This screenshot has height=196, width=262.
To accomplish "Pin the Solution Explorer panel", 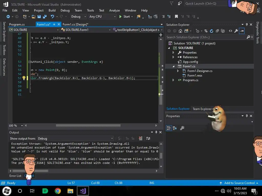I will point(247,24).
